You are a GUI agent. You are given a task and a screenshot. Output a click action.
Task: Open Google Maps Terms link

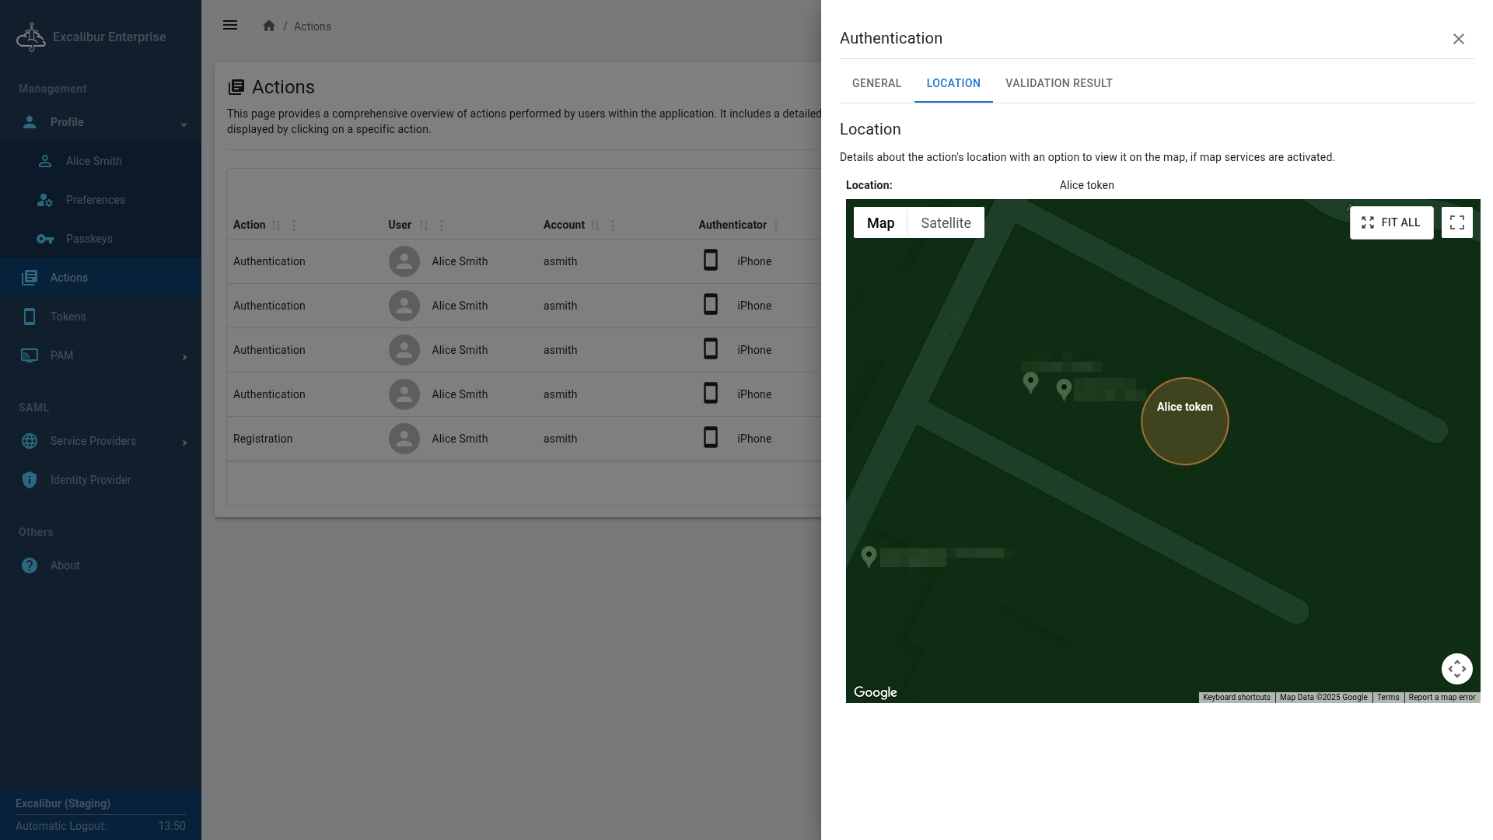pos(1387,698)
